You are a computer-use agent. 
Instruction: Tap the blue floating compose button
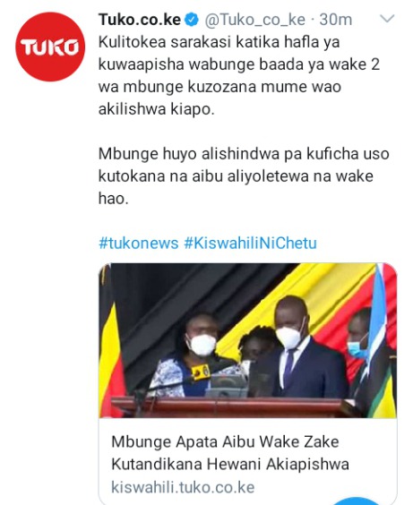[x=357, y=501]
